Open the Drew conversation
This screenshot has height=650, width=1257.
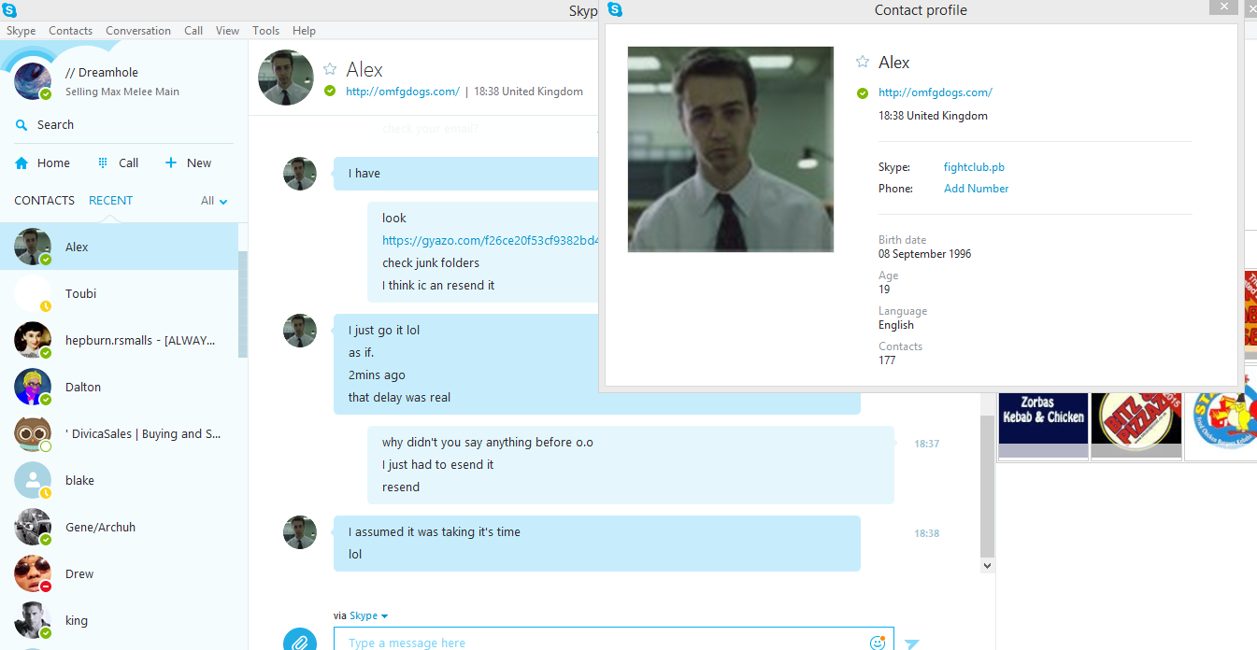(119, 573)
